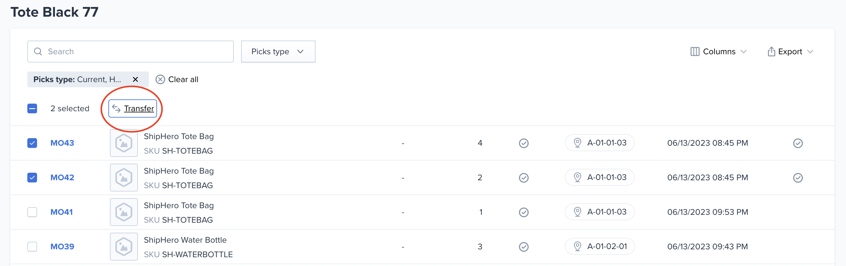Click the location pin for MO43

click(577, 143)
